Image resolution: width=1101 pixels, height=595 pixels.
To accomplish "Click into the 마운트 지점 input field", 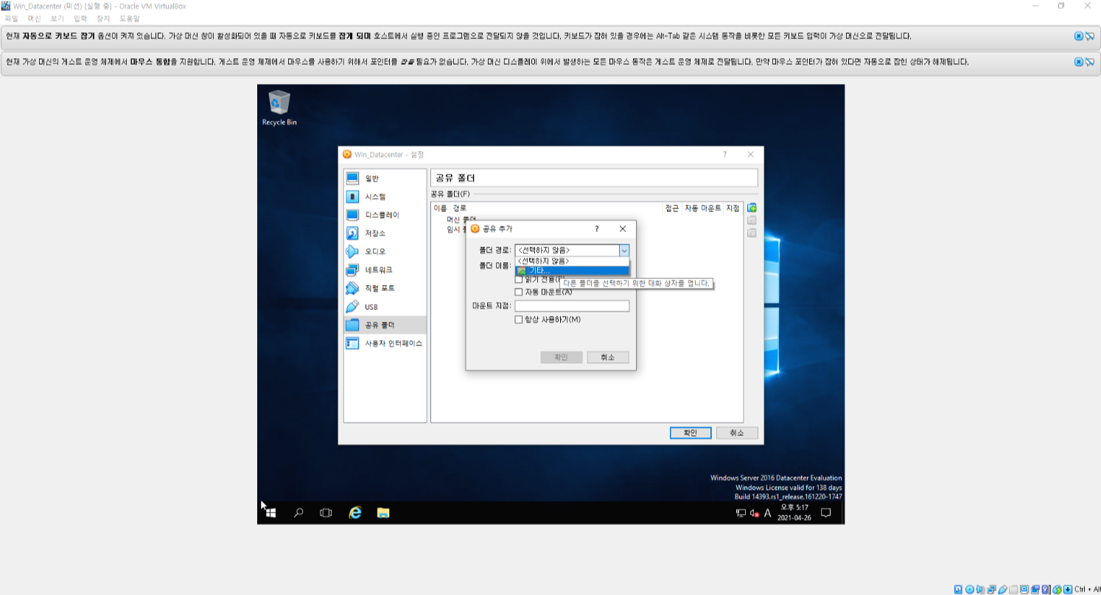I will (572, 306).
